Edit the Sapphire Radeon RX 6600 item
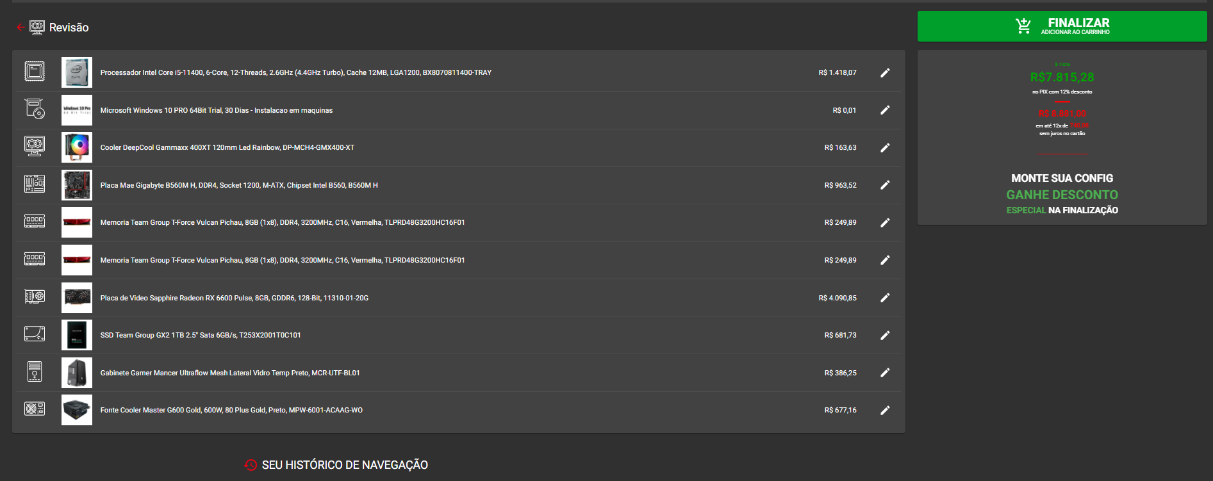1213x481 pixels. point(885,298)
